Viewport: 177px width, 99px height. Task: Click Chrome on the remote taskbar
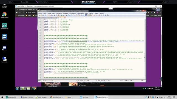coord(34,89)
